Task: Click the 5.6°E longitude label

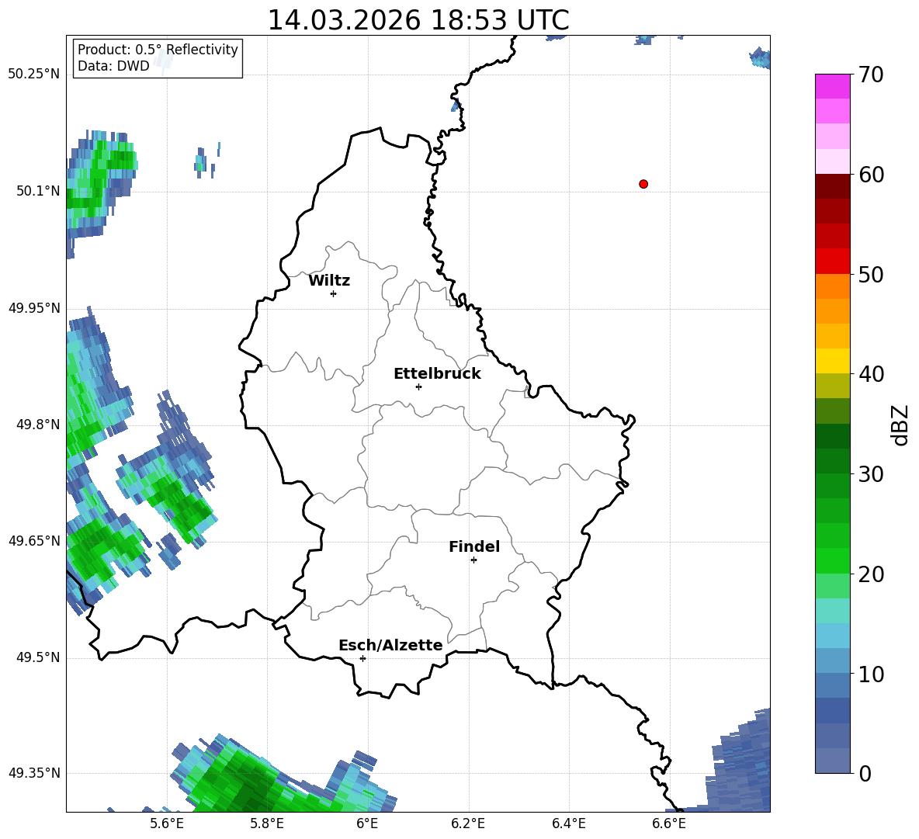Action: click(167, 823)
